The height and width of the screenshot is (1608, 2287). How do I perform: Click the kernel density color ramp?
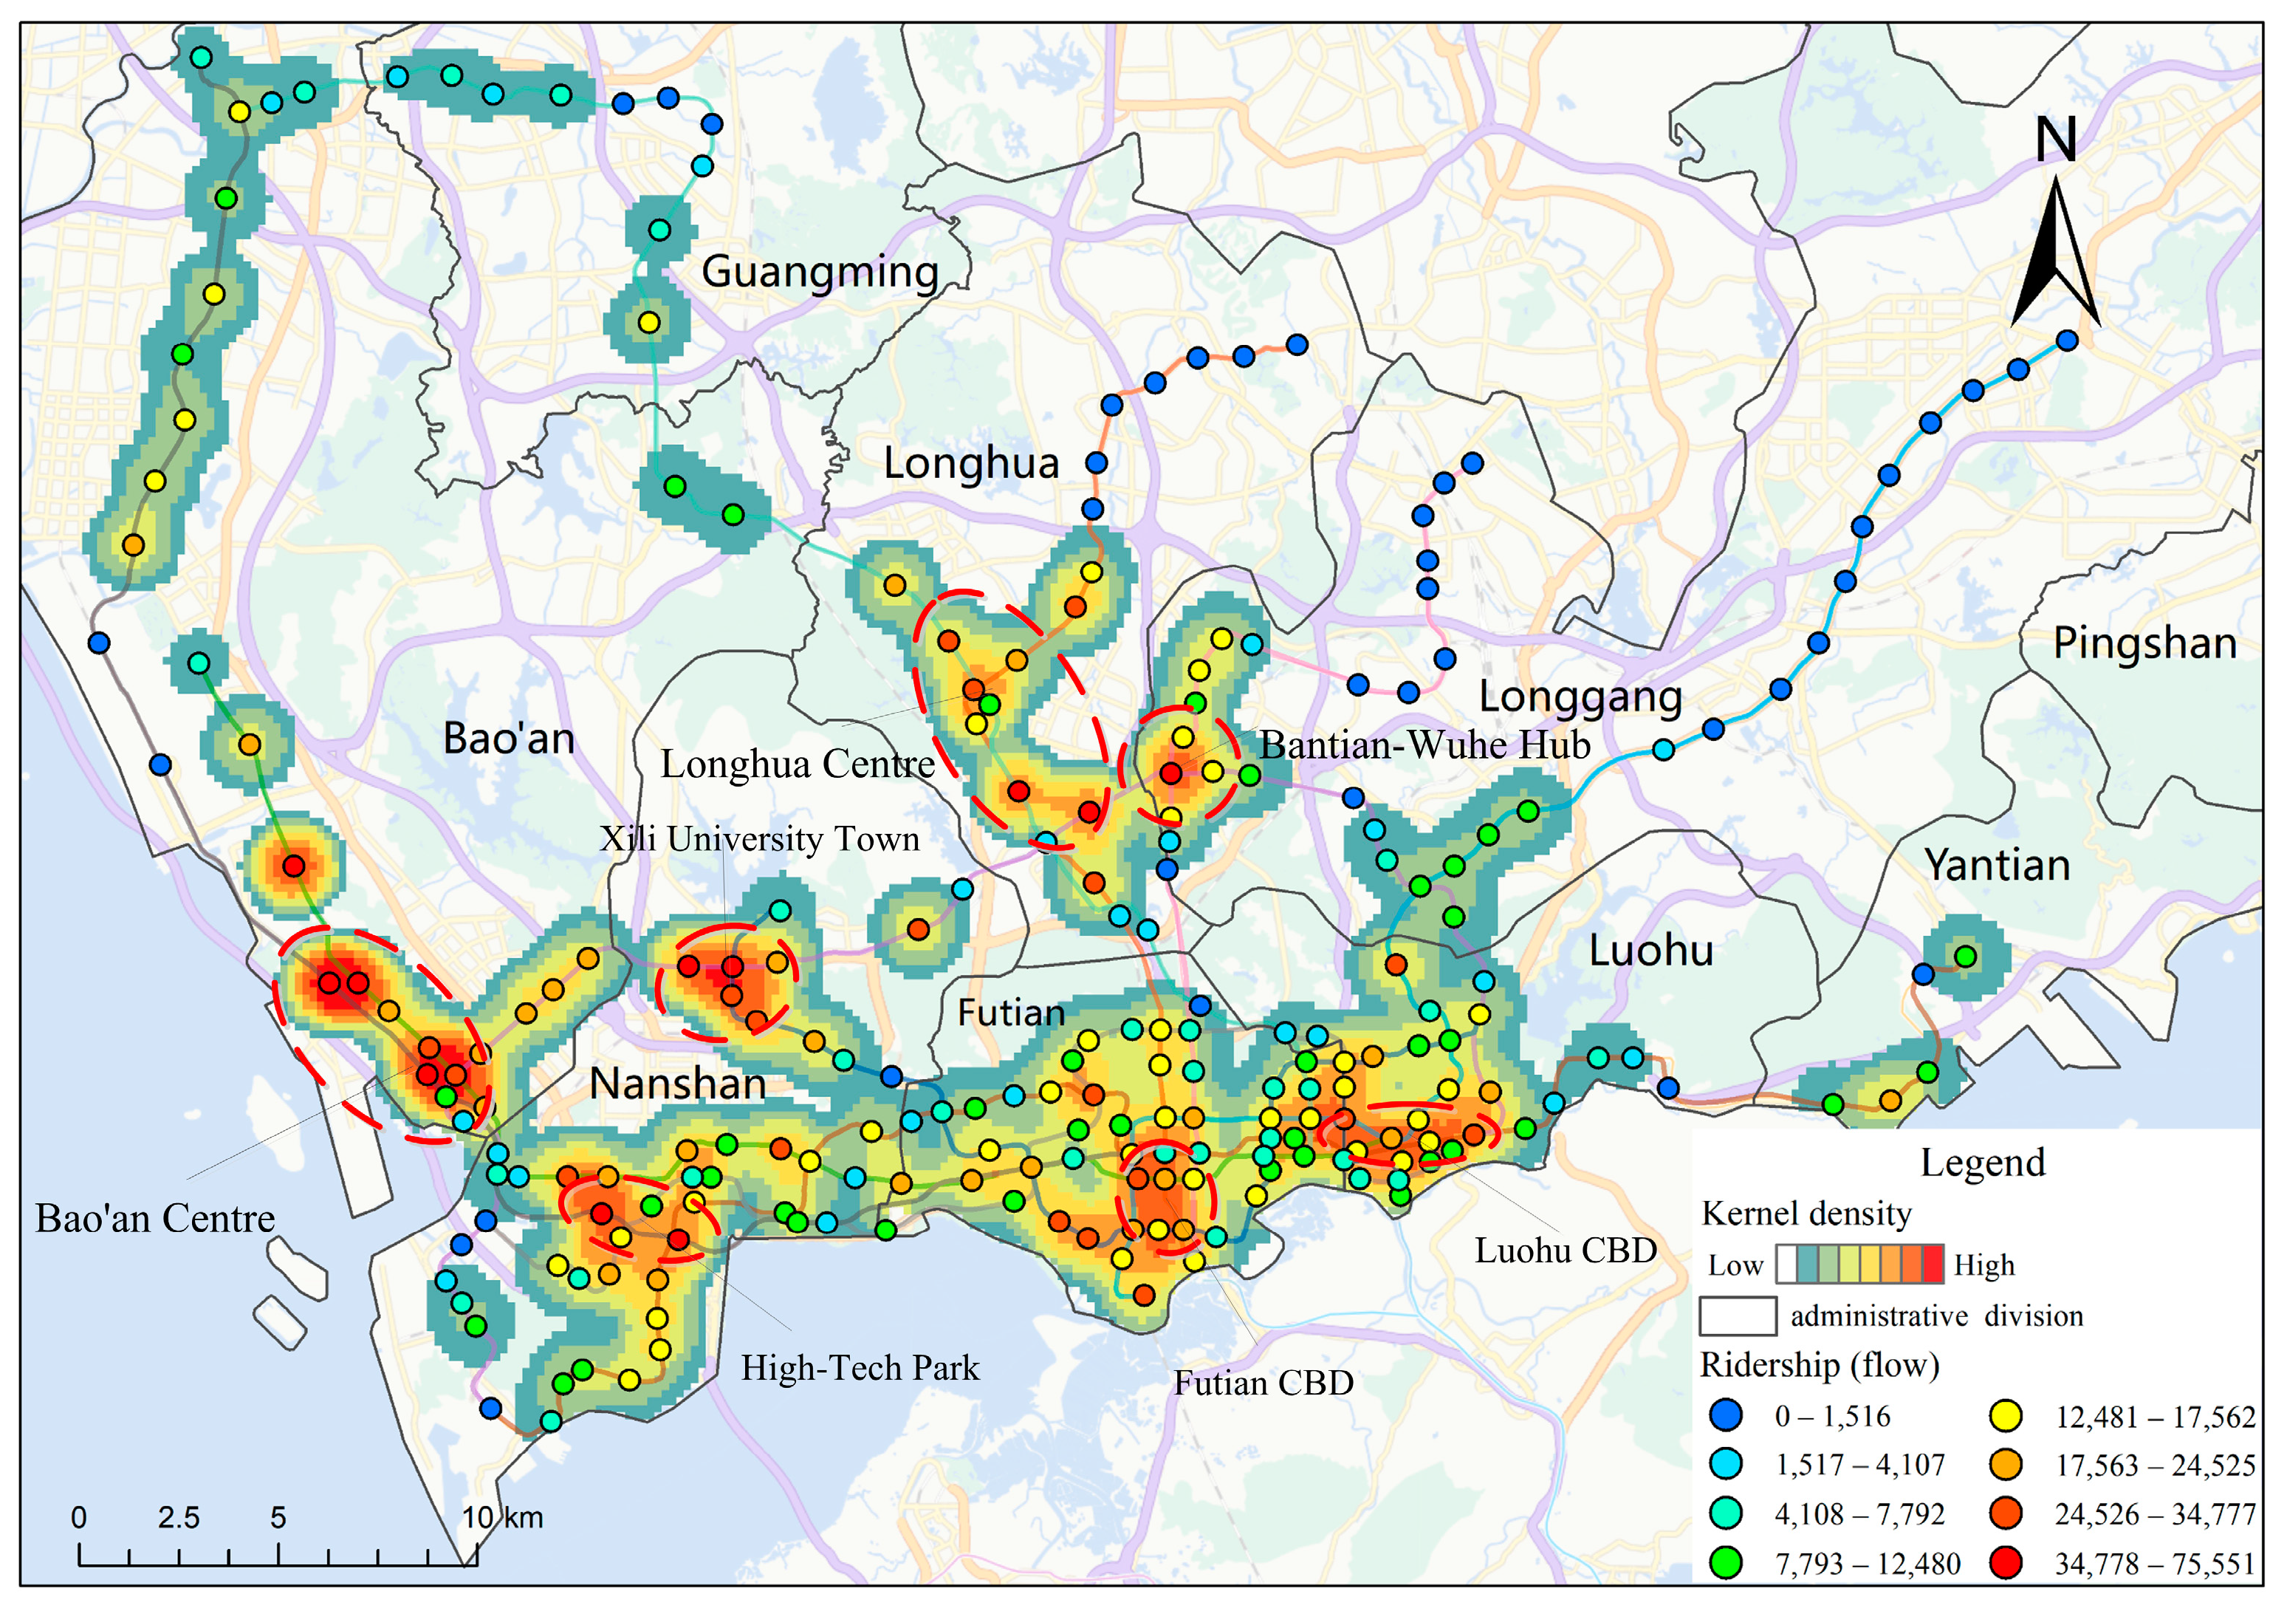(1859, 1265)
